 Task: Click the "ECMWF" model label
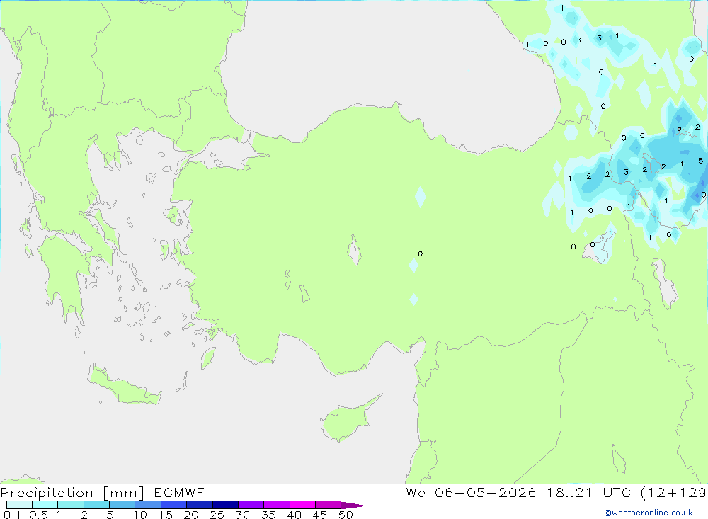(179, 492)
